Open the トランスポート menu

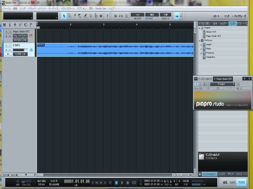pos(67,8)
